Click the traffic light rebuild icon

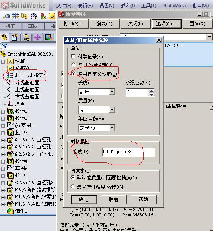pyautogui.click(x=43, y=16)
